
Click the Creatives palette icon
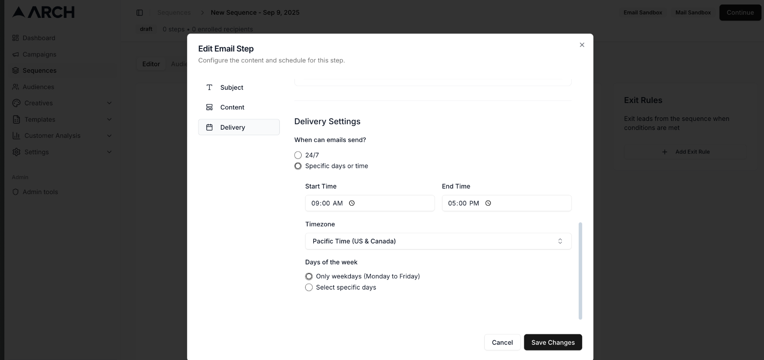tap(16, 103)
